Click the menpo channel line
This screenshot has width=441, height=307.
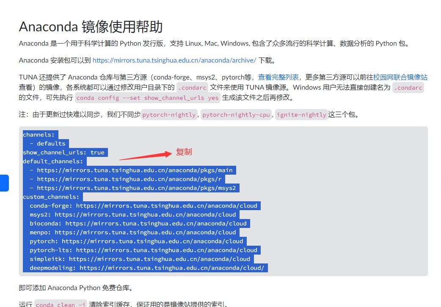click(x=133, y=232)
